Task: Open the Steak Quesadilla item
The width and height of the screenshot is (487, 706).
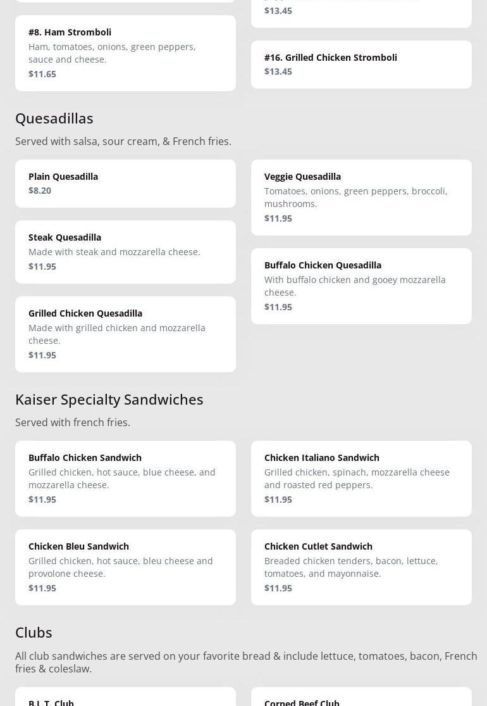Action: 125,251
